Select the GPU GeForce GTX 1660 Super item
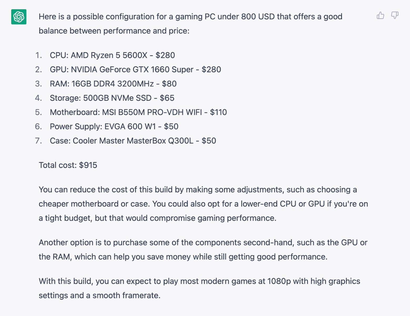Viewport: 410px width, 316px height. (135, 70)
